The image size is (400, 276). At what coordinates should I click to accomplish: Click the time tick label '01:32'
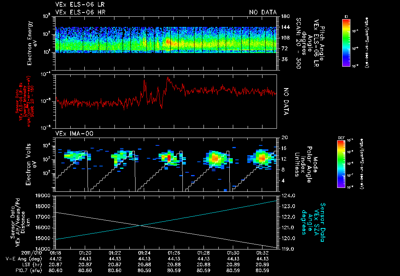(x=262, y=253)
